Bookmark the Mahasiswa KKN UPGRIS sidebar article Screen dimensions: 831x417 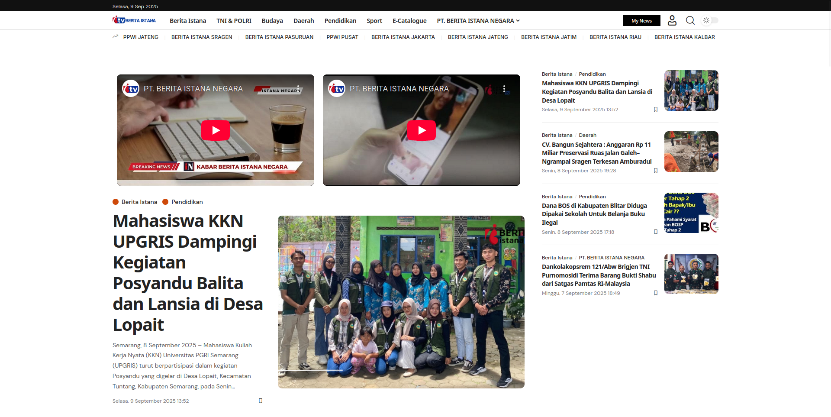pyautogui.click(x=656, y=110)
